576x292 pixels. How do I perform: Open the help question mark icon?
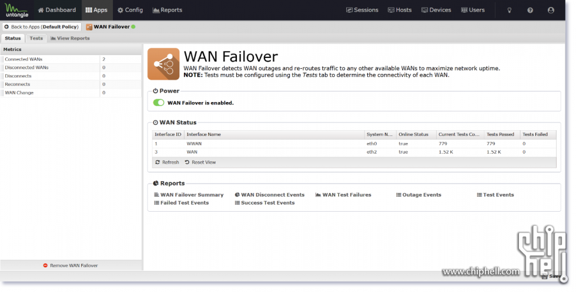[x=530, y=10]
